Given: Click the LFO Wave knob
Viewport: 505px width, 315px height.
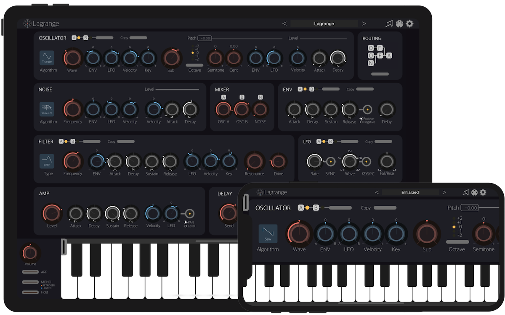Looking at the screenshot, I should click(350, 161).
